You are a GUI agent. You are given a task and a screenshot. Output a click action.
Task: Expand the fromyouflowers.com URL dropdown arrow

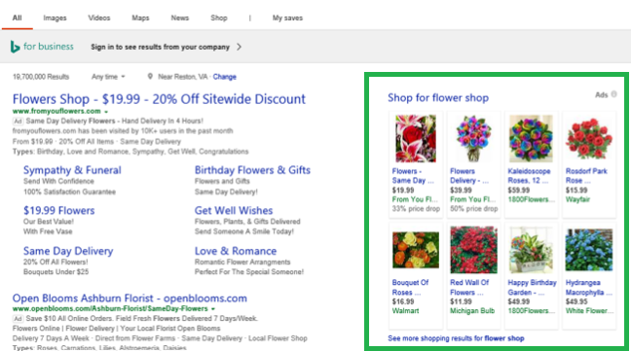tap(106, 112)
